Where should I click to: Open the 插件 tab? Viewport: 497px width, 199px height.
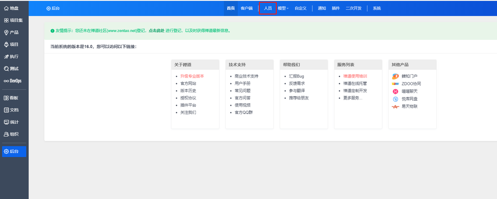pyautogui.click(x=336, y=8)
